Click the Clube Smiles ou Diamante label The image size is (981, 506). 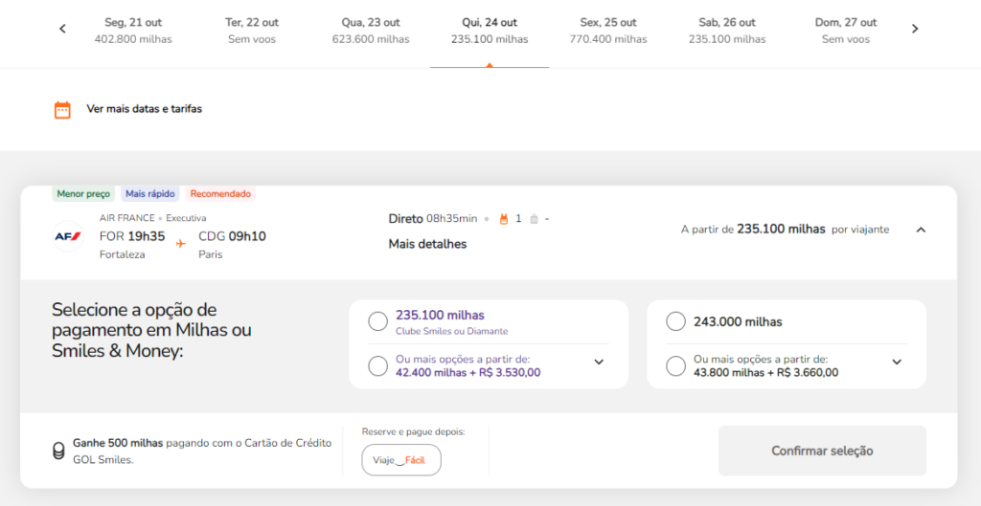(x=452, y=331)
